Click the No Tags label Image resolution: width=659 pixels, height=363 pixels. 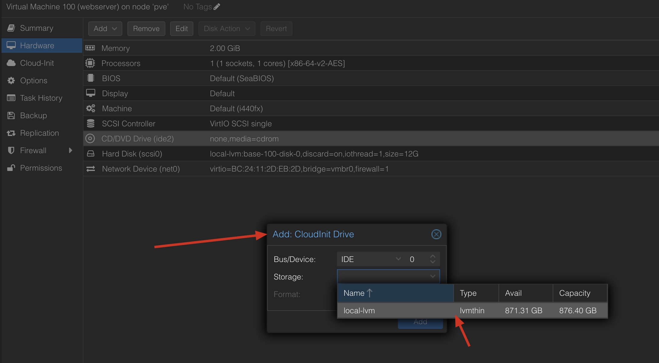198,7
